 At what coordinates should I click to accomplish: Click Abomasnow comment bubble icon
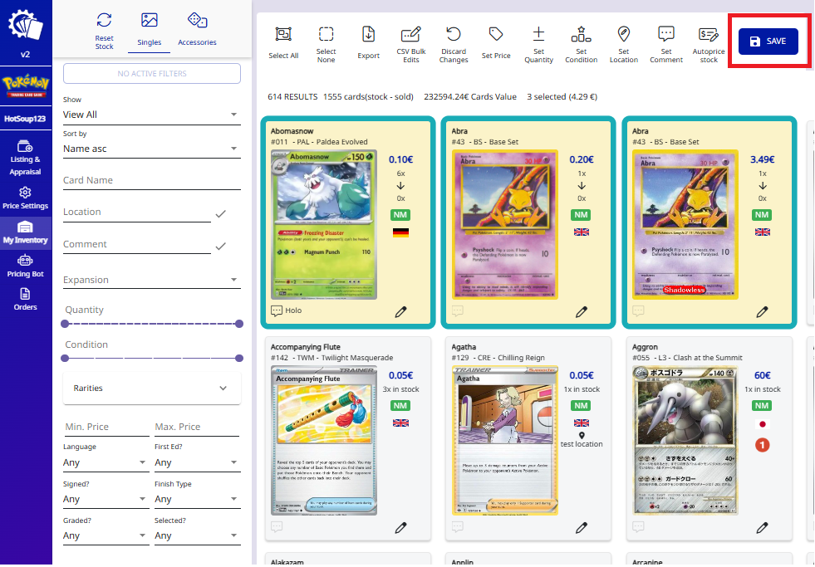click(277, 311)
